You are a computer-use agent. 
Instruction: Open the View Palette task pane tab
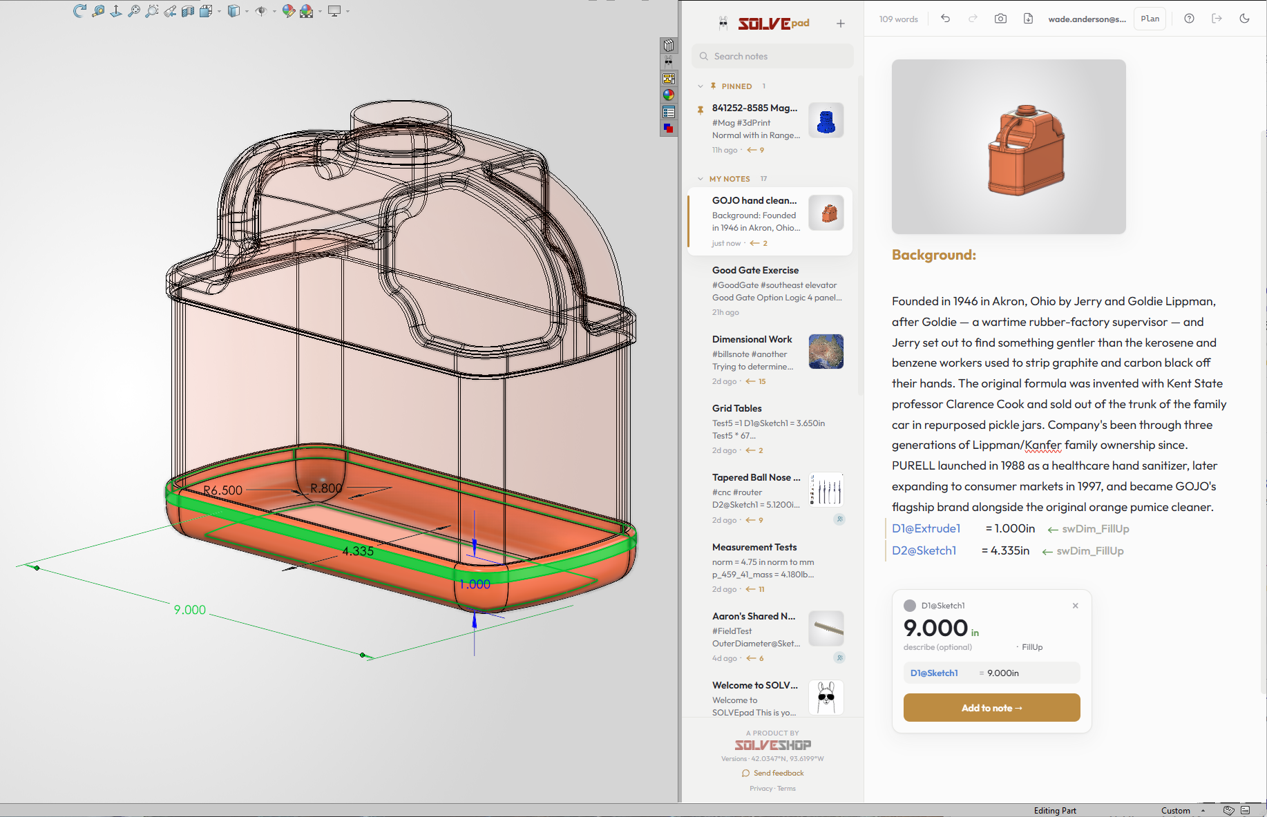669,79
